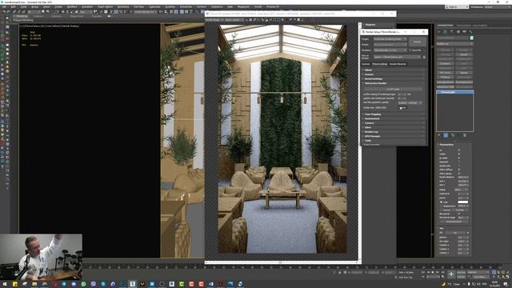Open the Display tab in Command Panel
The height and width of the screenshot is (288, 512).
(464, 32)
